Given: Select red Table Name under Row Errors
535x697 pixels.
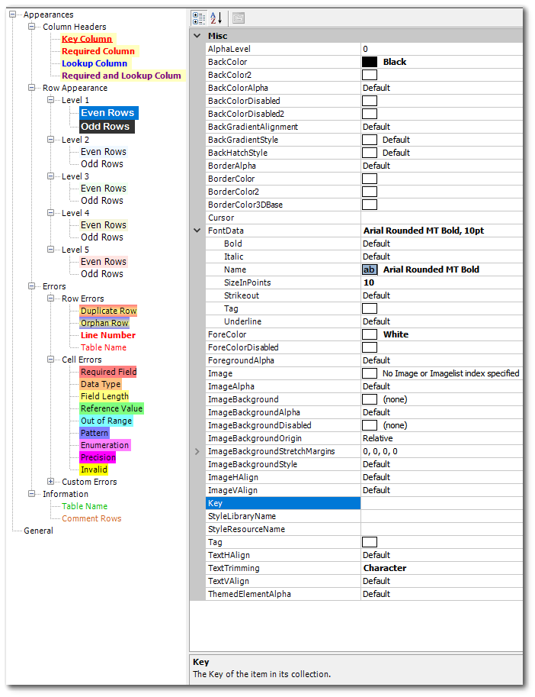Looking at the screenshot, I should click(104, 347).
